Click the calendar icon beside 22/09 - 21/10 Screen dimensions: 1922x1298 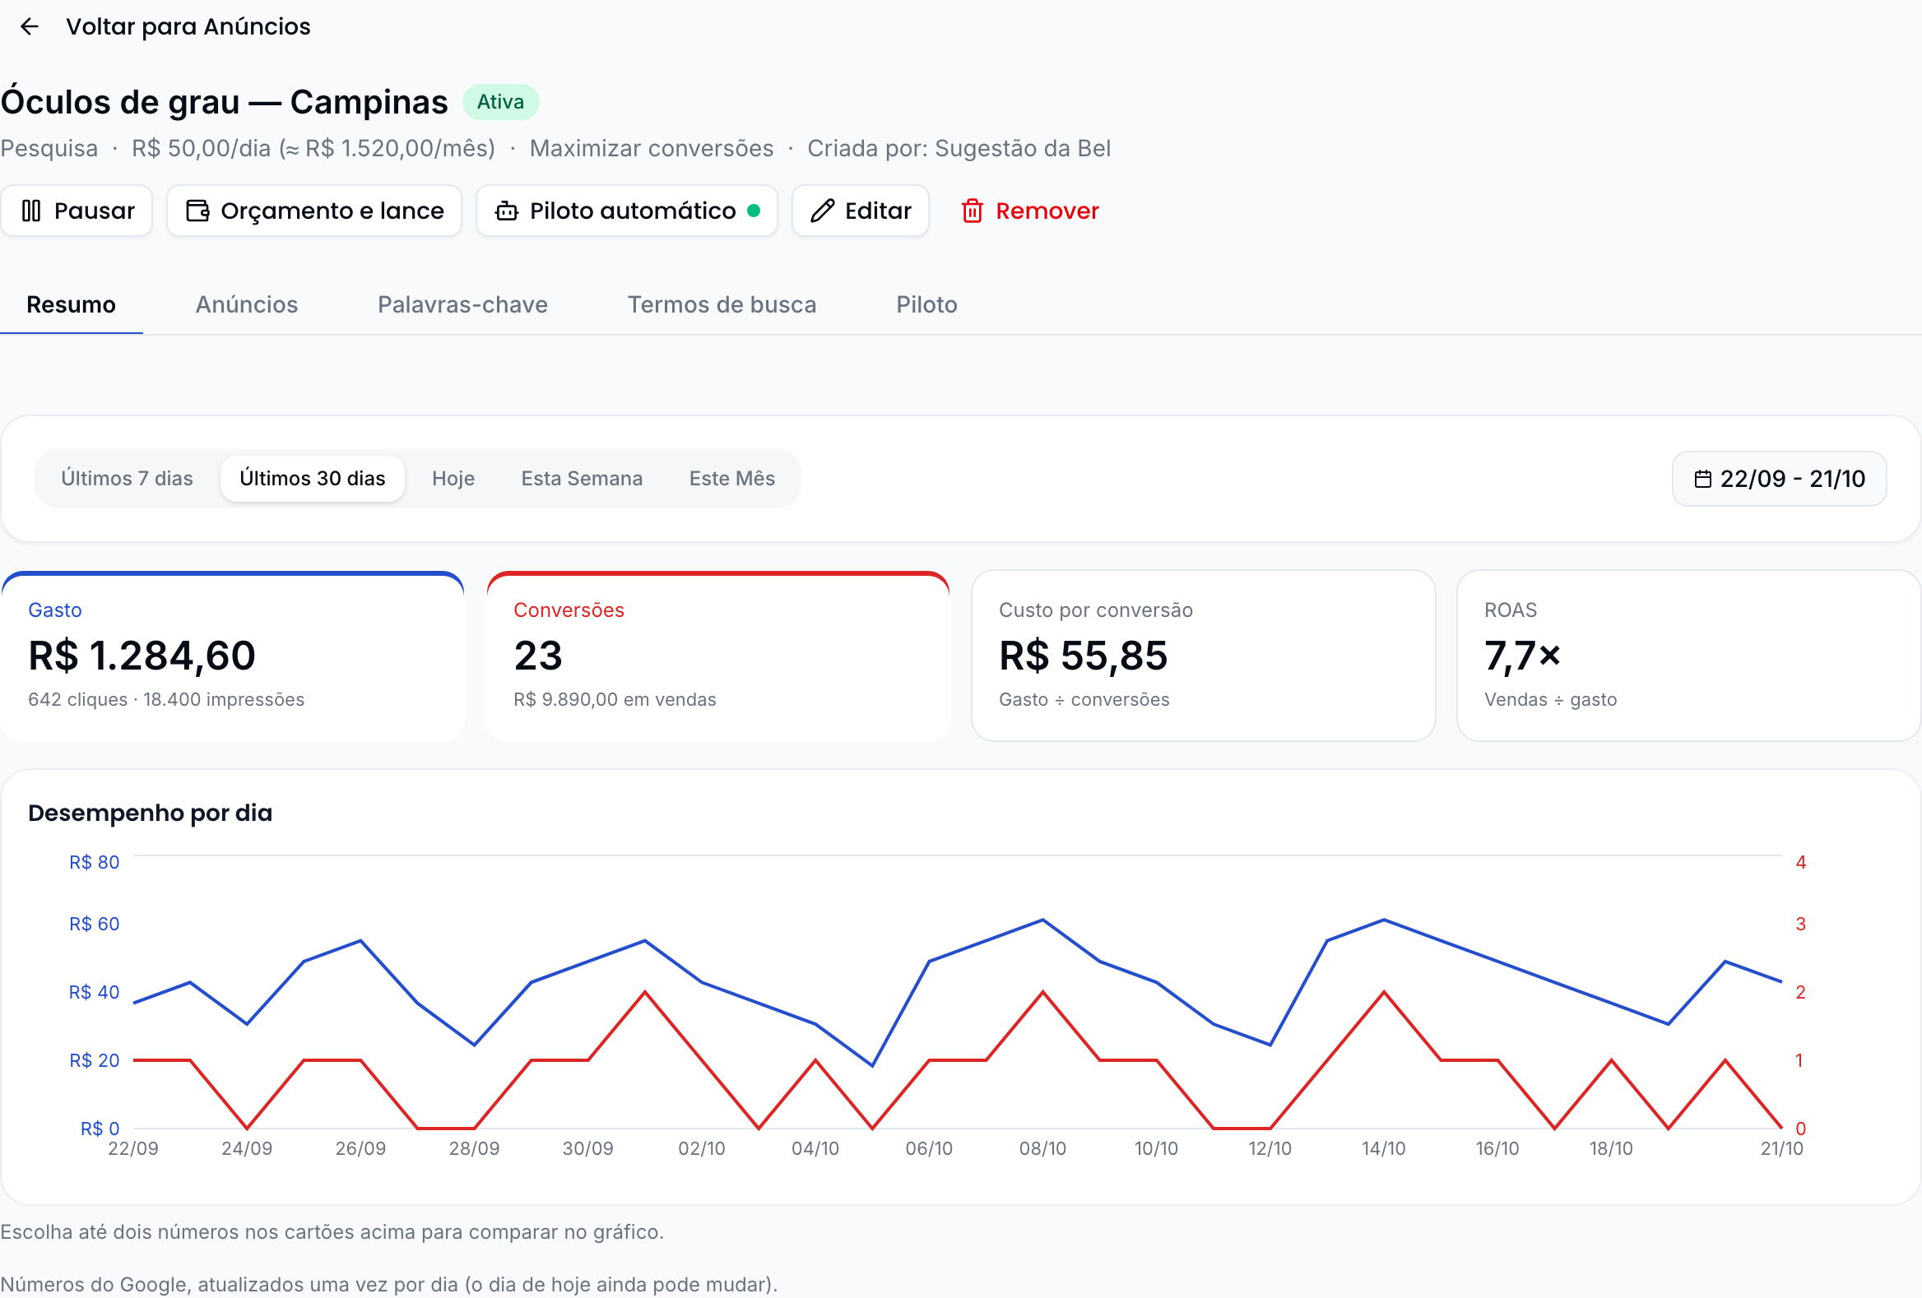1702,479
